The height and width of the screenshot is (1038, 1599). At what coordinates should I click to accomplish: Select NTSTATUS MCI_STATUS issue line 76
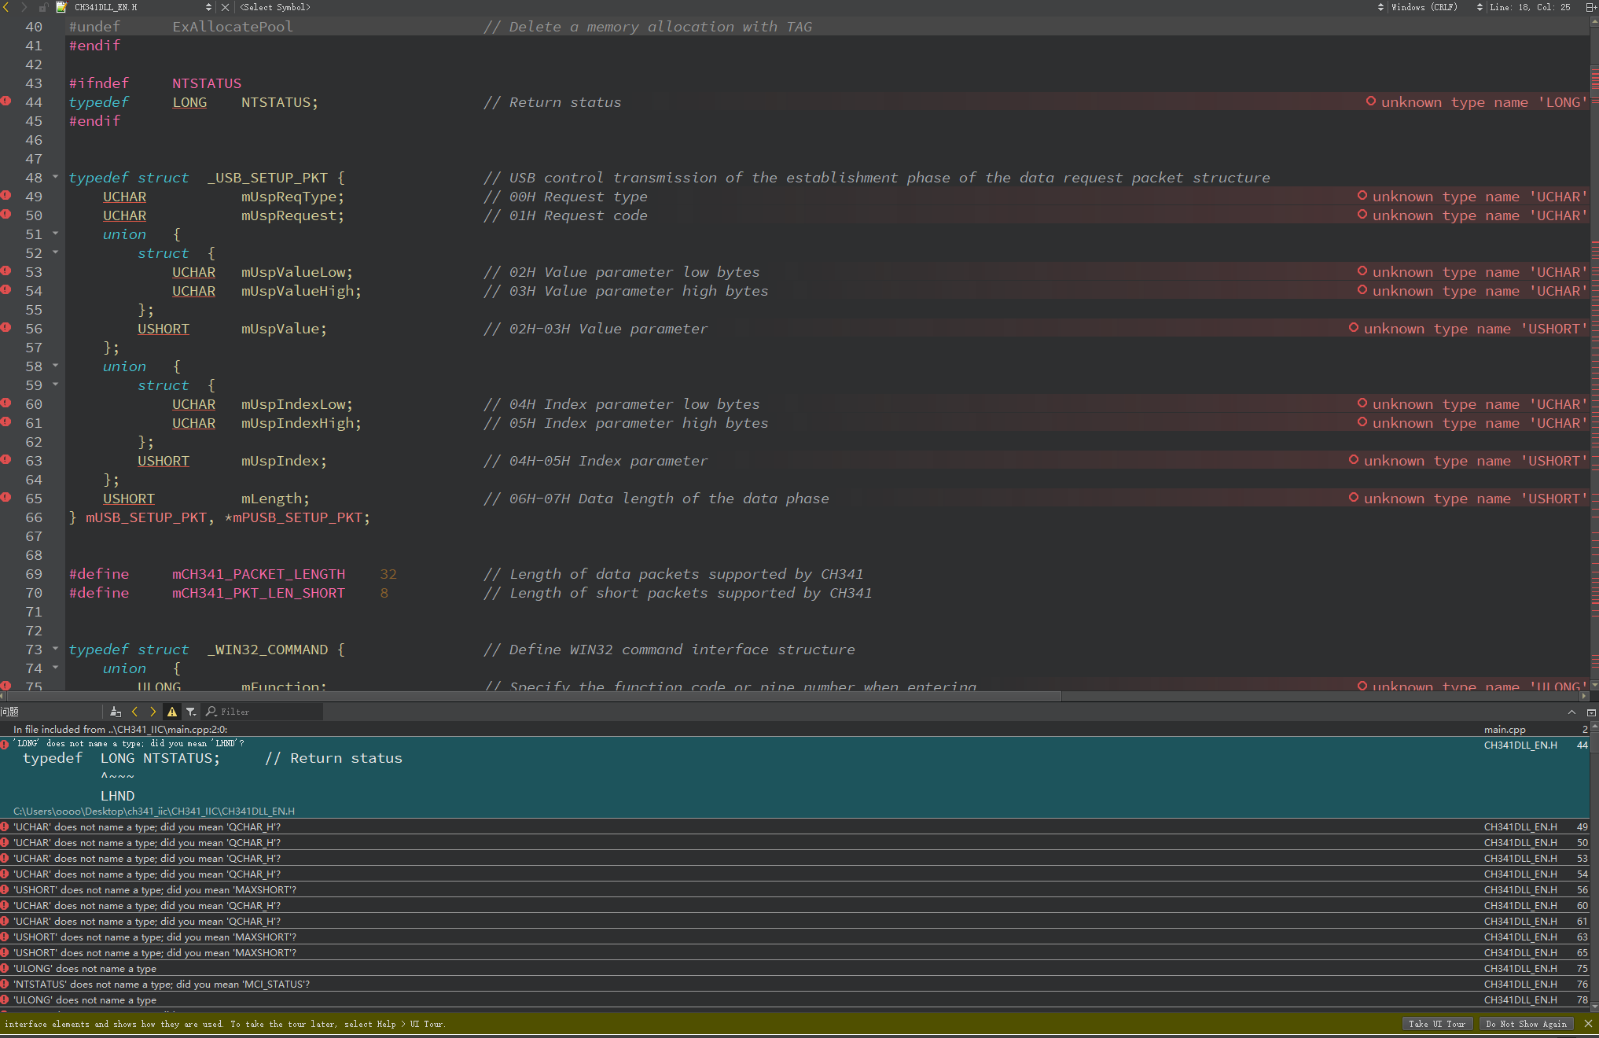[794, 984]
